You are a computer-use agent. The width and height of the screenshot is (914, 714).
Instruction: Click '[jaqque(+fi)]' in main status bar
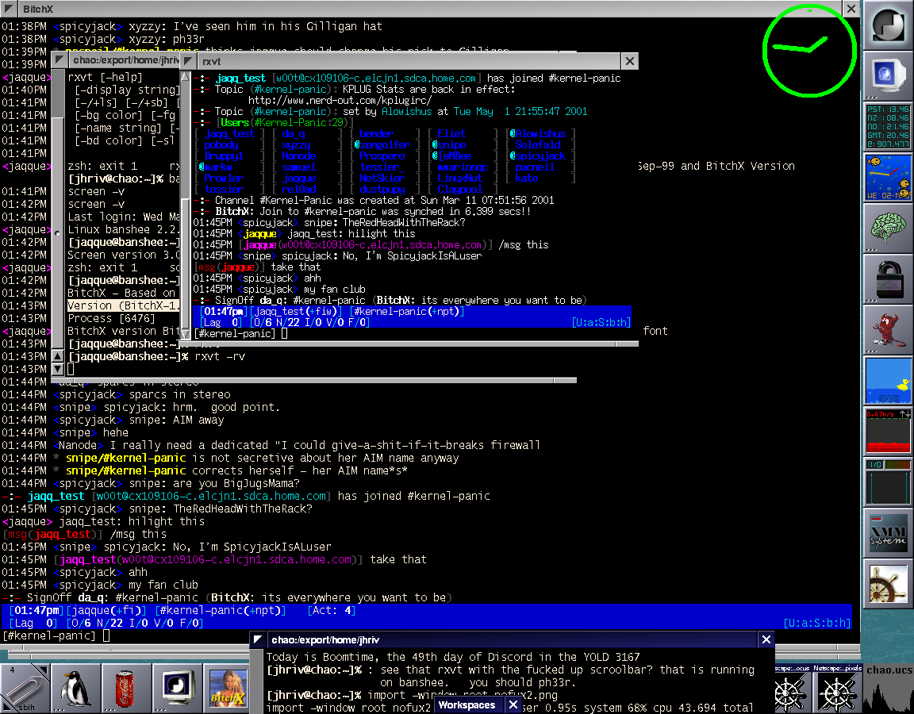coord(107,610)
